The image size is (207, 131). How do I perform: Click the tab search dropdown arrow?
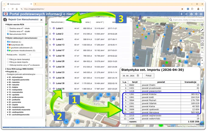tap(4, 4)
